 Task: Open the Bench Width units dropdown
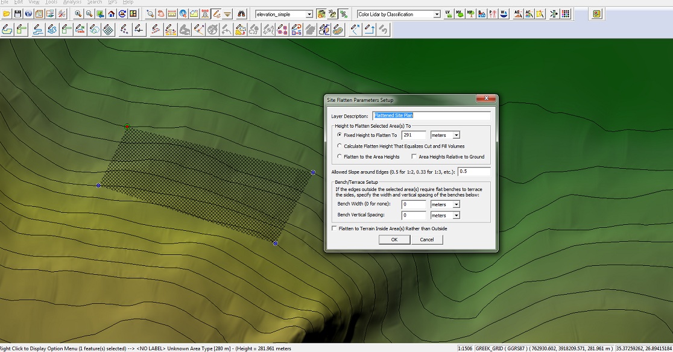coord(456,204)
